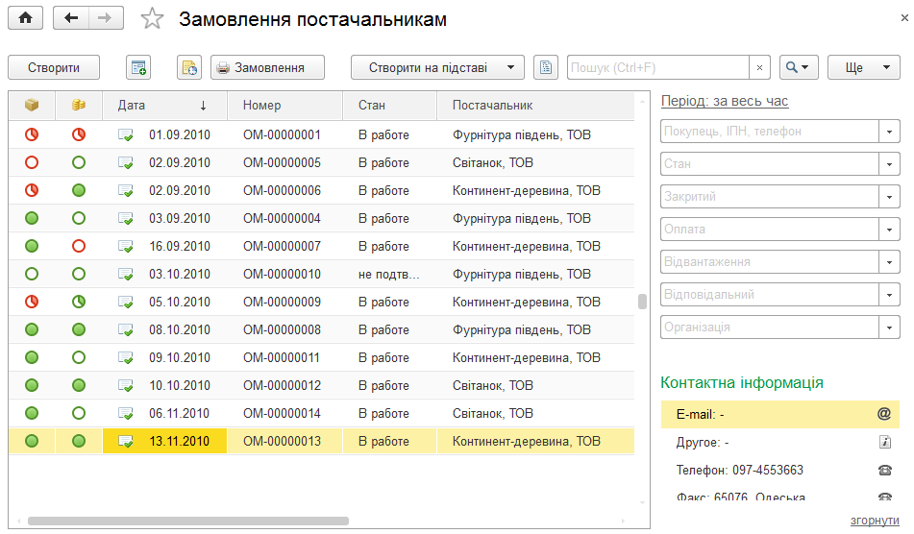The width and height of the screenshot is (914, 534).
Task: Click shipment status icon of order ОМ-00000001
Action: tap(32, 134)
